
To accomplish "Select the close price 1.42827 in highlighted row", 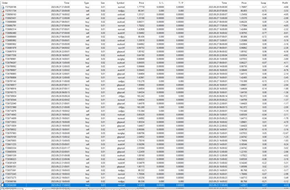I will [243, 185].
